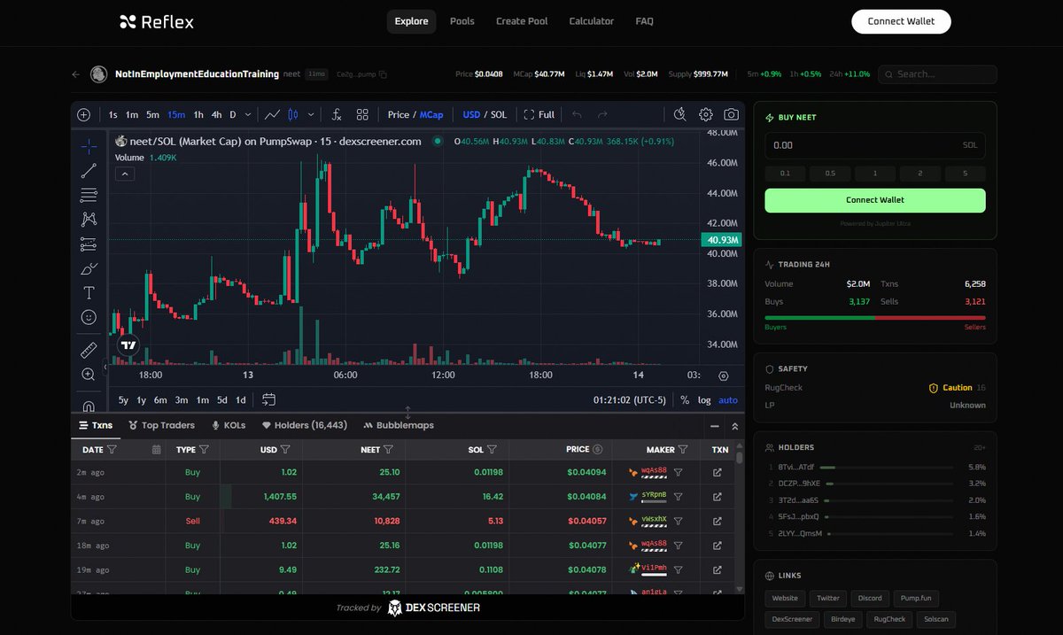
Task: Open the indicators fx icon
Action: coord(337,114)
